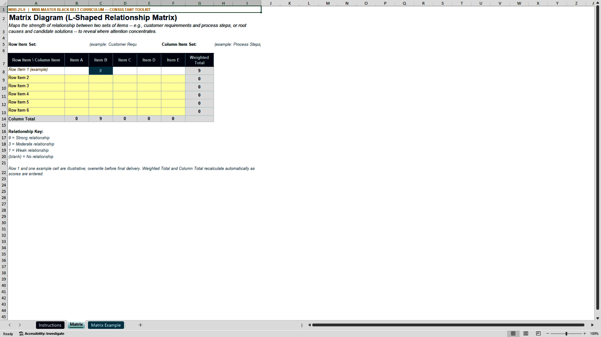
Task: Click '1 = Weak relationship' text
Action: (x=28, y=150)
